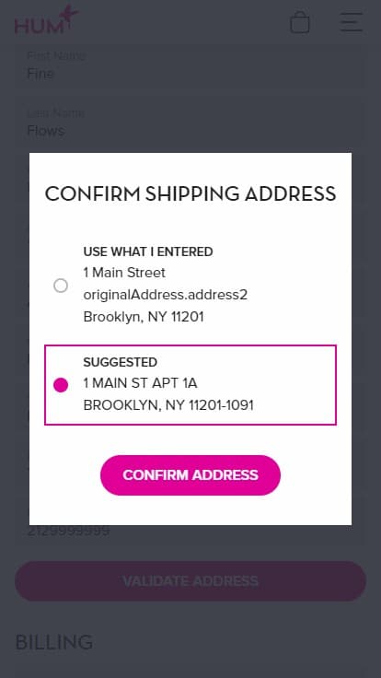Select the Suggested address radio button
The height and width of the screenshot is (678, 381).
pyautogui.click(x=61, y=385)
